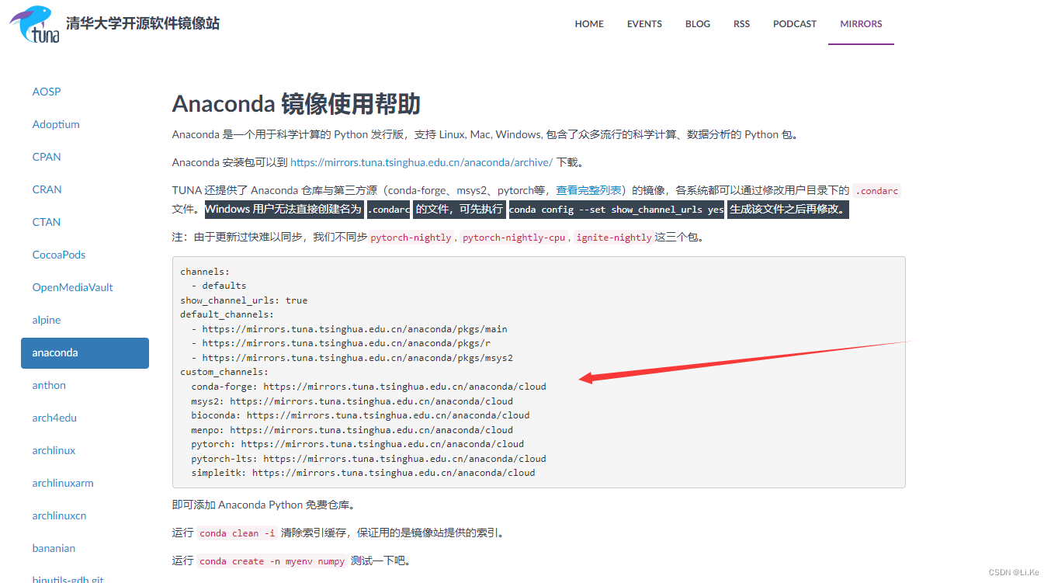The height and width of the screenshot is (583, 1051).
Task: Click the TUNA fish logo icon
Action: (x=34, y=23)
